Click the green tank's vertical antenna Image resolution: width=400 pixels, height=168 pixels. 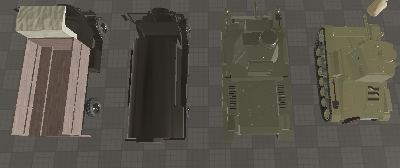click(x=256, y=9)
